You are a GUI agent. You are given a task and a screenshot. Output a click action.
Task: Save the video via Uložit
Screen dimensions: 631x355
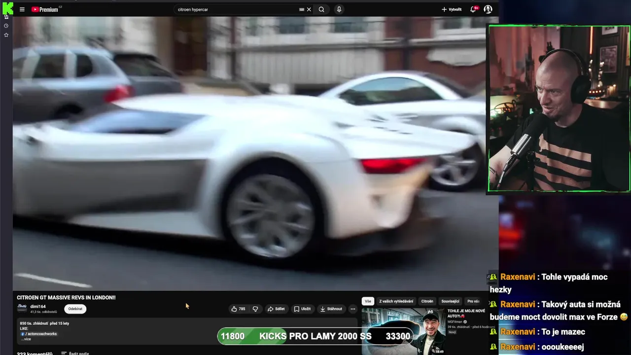point(302,309)
